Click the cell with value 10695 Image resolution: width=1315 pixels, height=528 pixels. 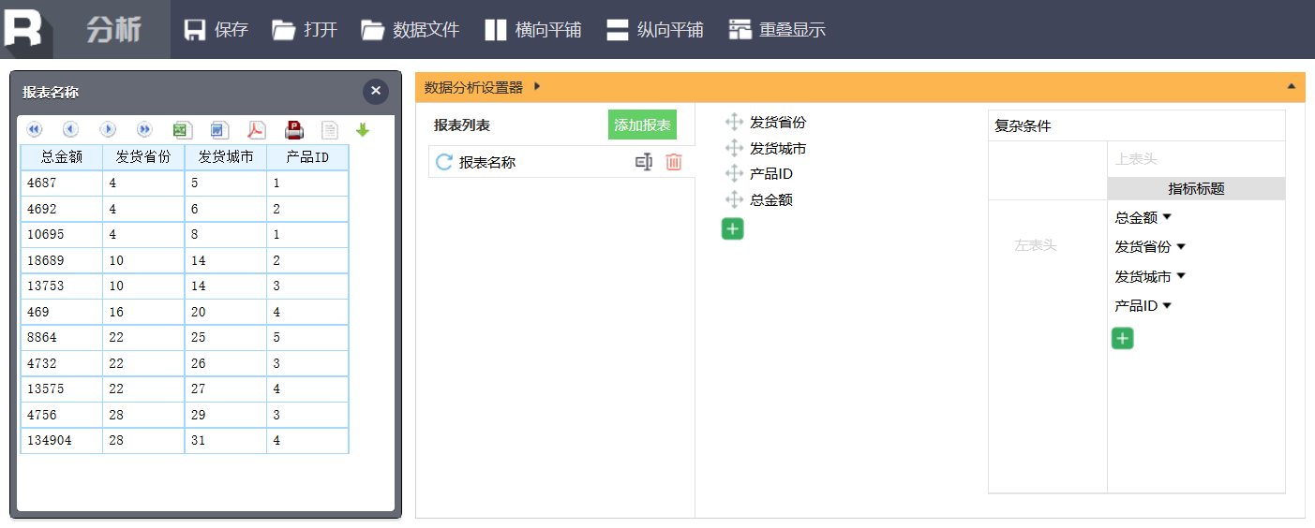(x=62, y=234)
